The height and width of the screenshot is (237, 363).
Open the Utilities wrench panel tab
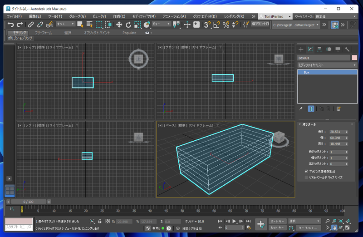347,49
